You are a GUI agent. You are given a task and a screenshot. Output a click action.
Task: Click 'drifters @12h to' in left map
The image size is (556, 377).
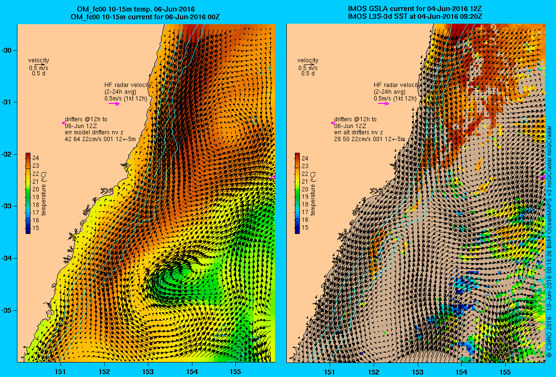[86, 119]
